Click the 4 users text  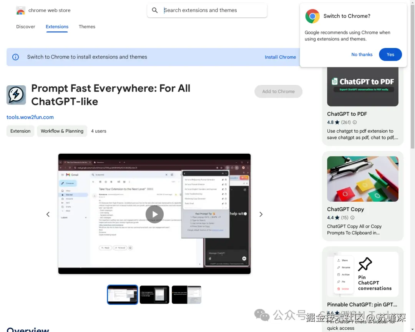(99, 131)
